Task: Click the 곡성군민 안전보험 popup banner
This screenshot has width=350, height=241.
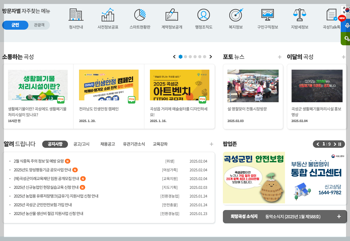Action: click(254, 178)
